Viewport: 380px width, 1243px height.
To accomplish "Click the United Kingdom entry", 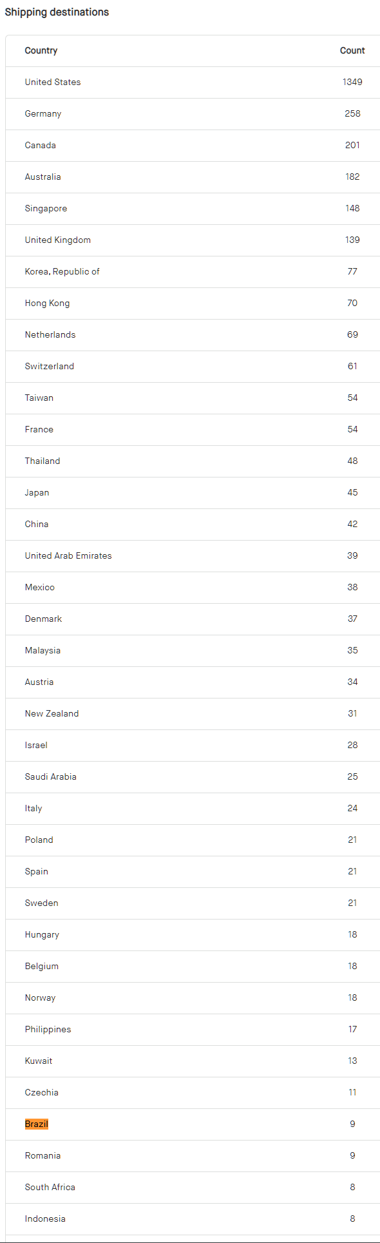I will 58,240.
